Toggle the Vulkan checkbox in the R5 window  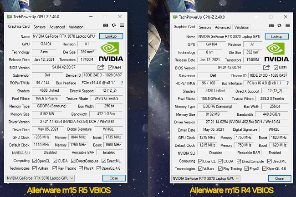(x=35, y=168)
